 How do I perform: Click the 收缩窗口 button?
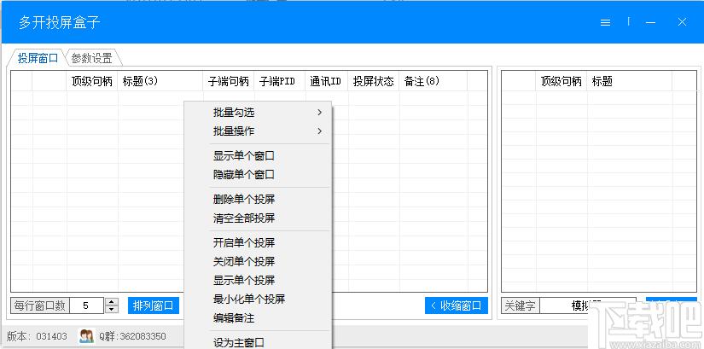[457, 305]
